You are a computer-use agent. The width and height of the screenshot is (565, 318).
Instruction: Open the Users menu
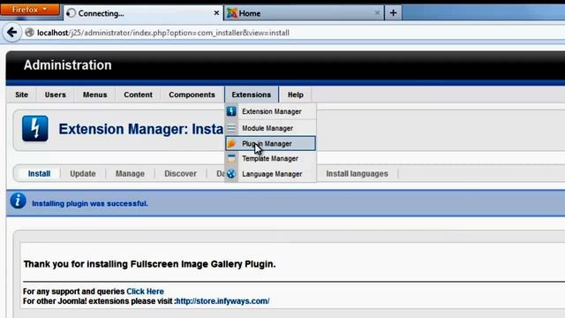tap(55, 95)
